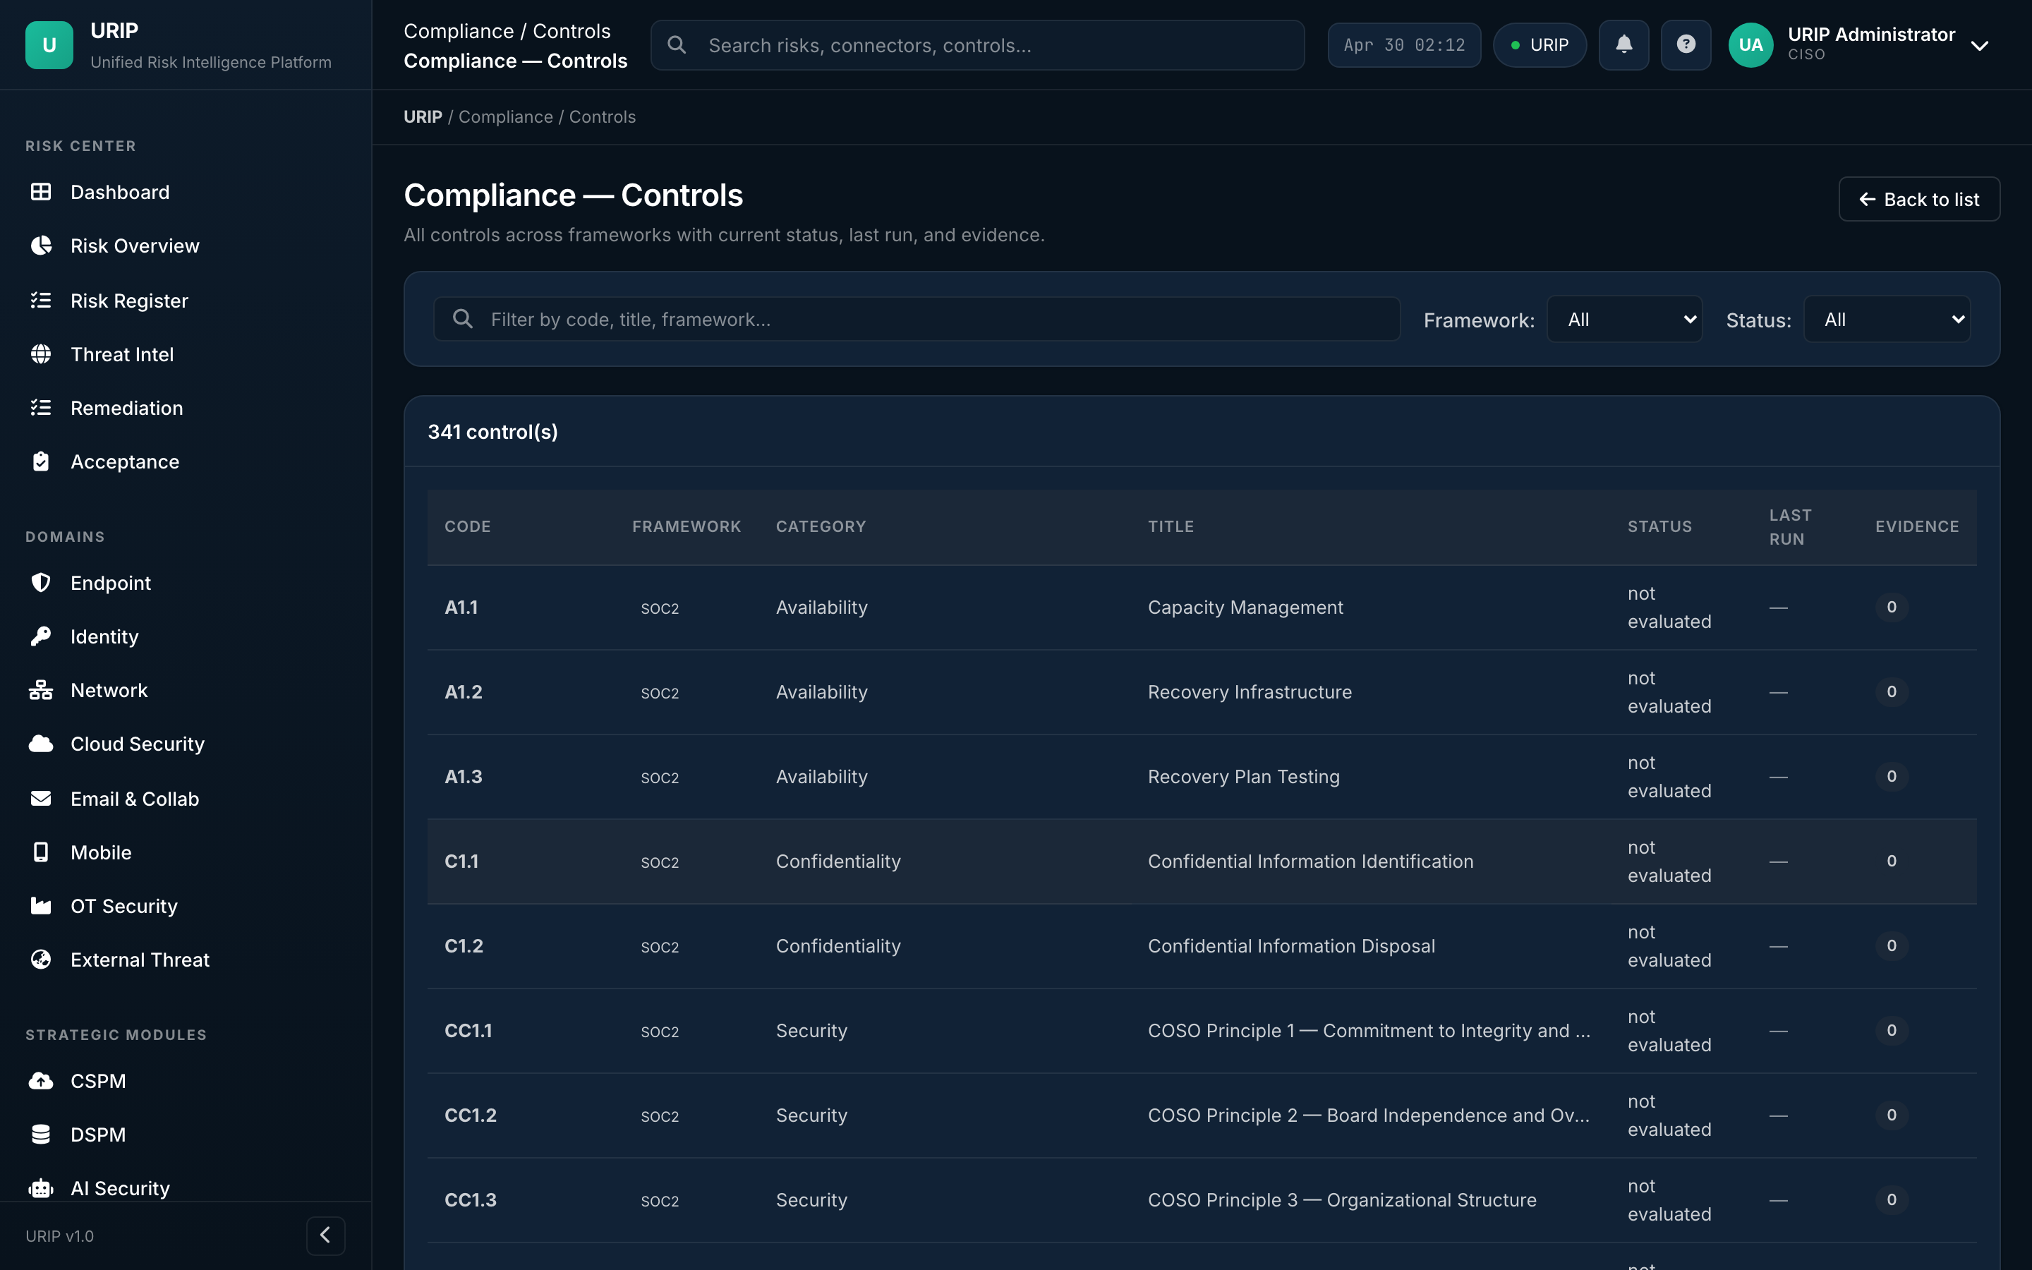
Task: Click the magnifier in the global search bar
Action: (677, 44)
